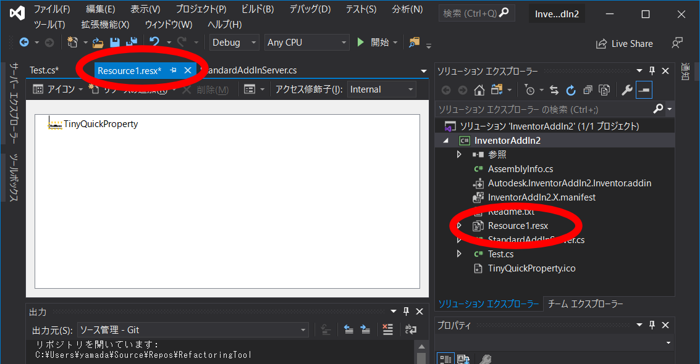Screen dimensions: 700x364
Task: Switch views in Solution Explorer toolbar
Action: [x=497, y=90]
